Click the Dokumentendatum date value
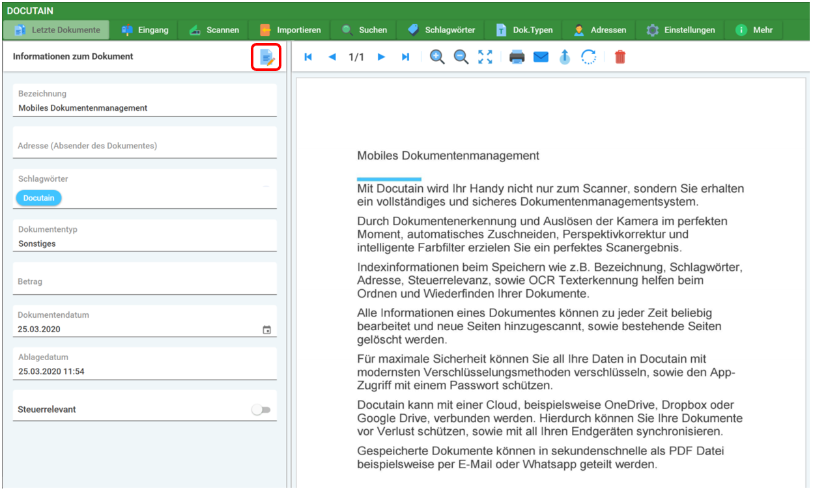The image size is (813, 491). pos(39,330)
